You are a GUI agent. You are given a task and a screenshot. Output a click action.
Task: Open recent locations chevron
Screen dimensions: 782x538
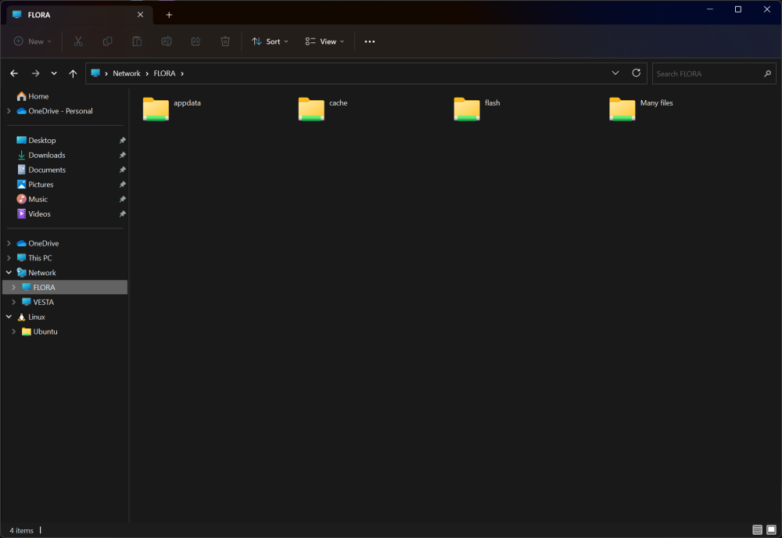[54, 74]
